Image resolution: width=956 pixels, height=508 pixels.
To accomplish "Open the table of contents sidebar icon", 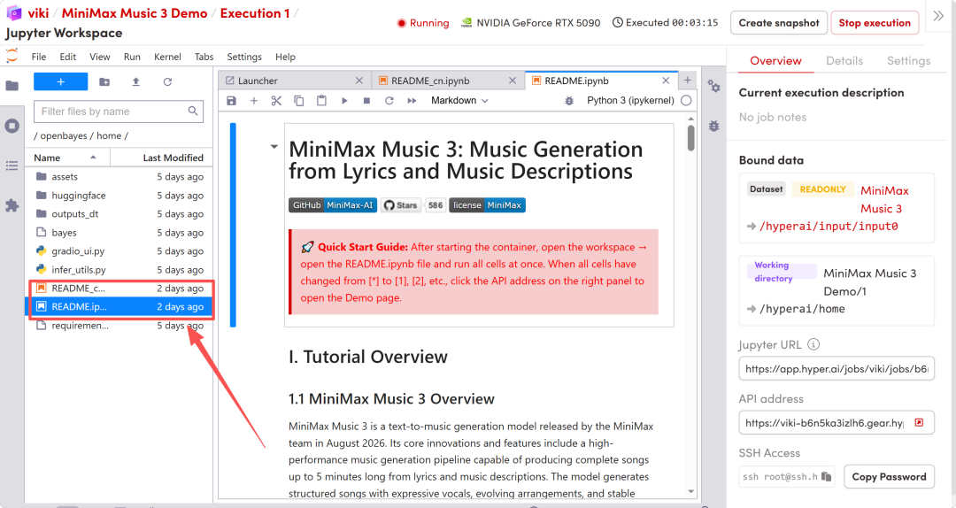I will [12, 165].
